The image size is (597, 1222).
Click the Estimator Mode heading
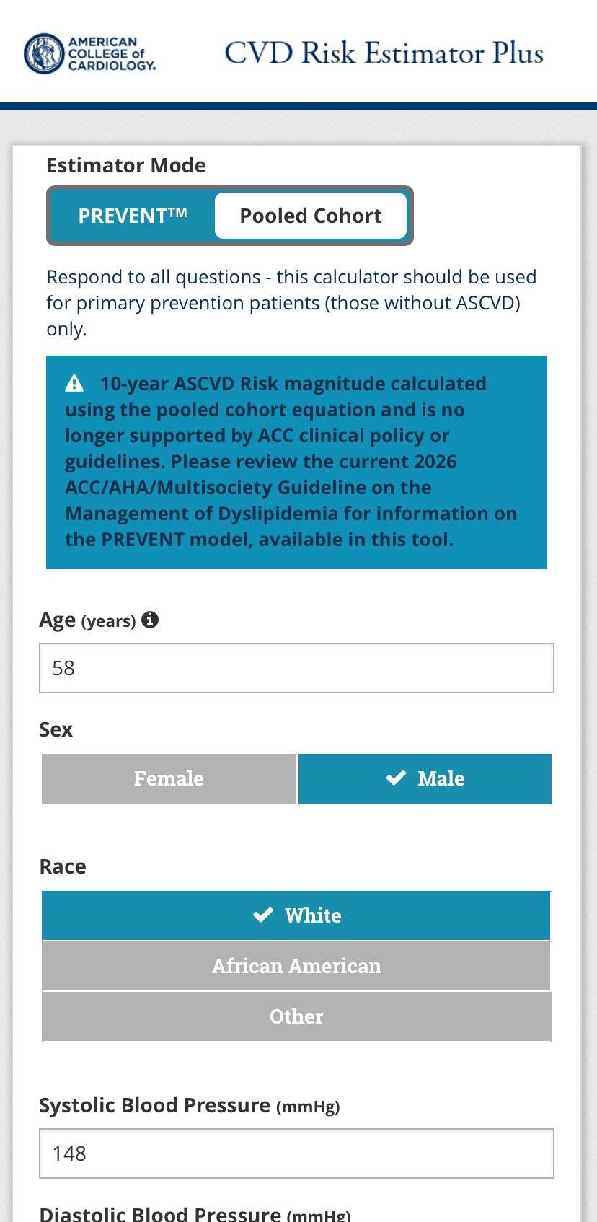pos(125,165)
